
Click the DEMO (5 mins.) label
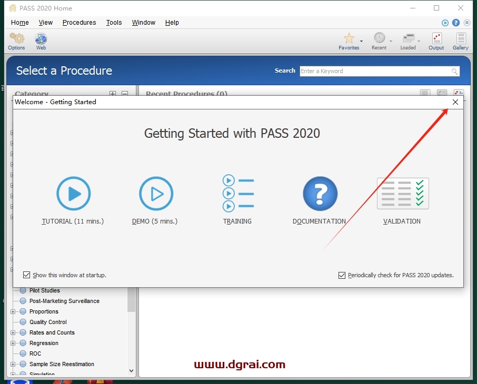click(155, 221)
